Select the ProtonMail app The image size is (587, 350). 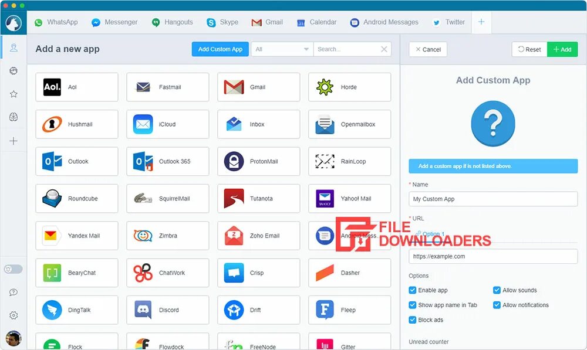pos(258,161)
